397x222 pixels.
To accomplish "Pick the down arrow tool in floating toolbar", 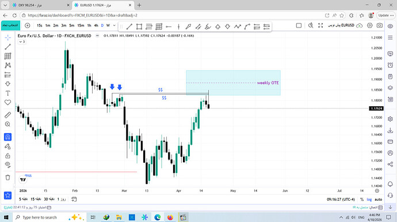I will (x=227, y=26).
